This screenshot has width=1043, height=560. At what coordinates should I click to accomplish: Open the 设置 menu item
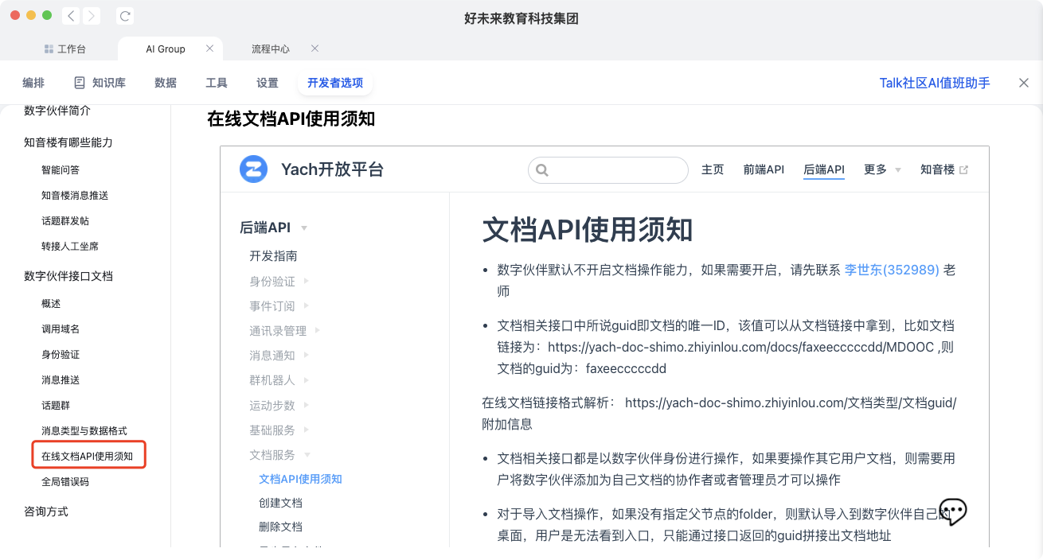(x=268, y=83)
